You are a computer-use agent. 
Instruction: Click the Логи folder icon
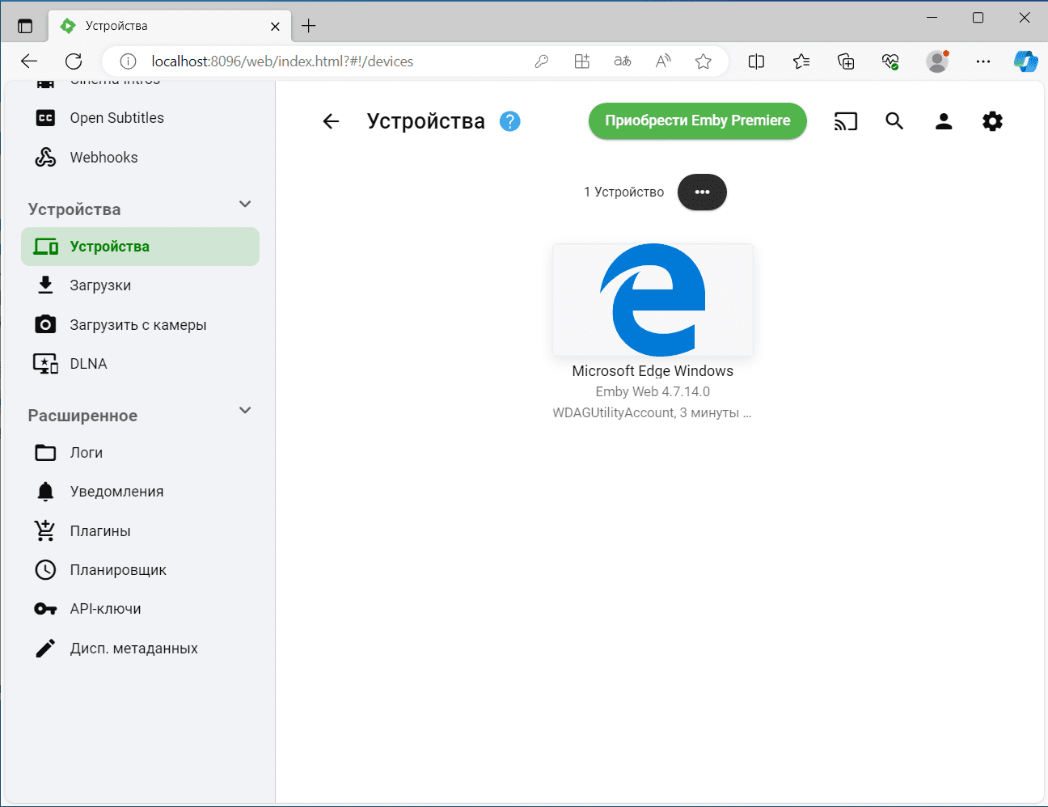point(45,453)
